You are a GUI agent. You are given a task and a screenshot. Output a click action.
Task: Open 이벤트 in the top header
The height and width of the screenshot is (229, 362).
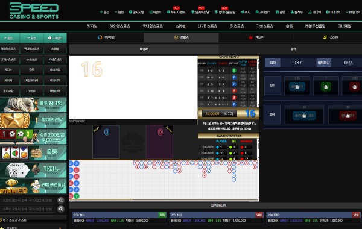coord(155,12)
